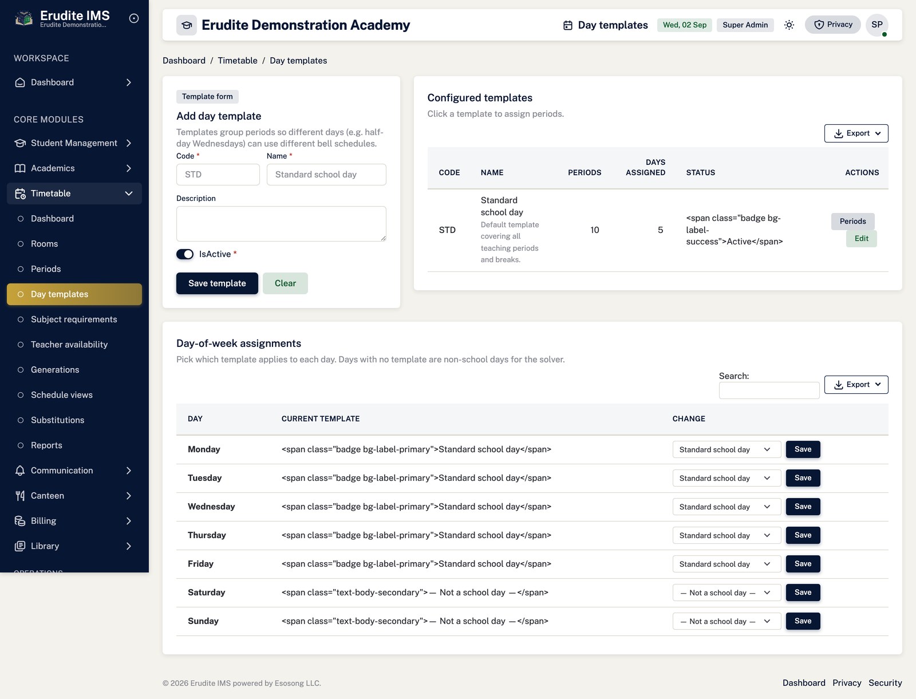Viewport: 916px width, 699px height.
Task: Click the Security footer link
Action: [885, 683]
